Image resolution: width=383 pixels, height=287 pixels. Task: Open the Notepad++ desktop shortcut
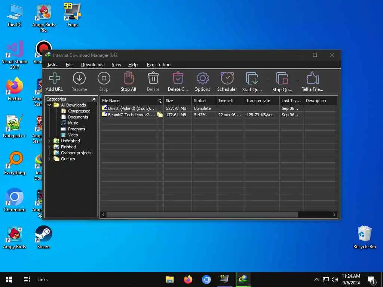click(x=15, y=126)
